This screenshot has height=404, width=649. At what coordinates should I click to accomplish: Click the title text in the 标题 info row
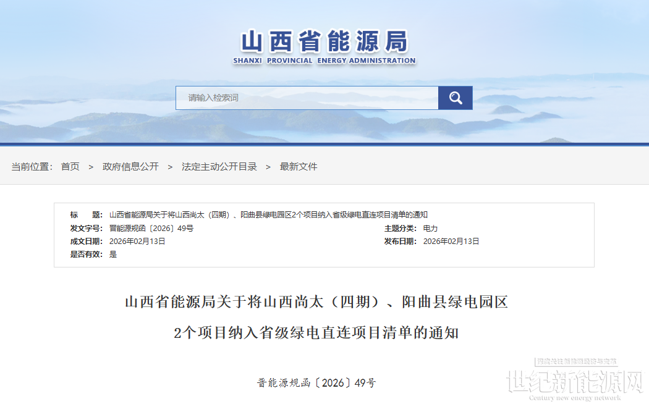click(268, 215)
